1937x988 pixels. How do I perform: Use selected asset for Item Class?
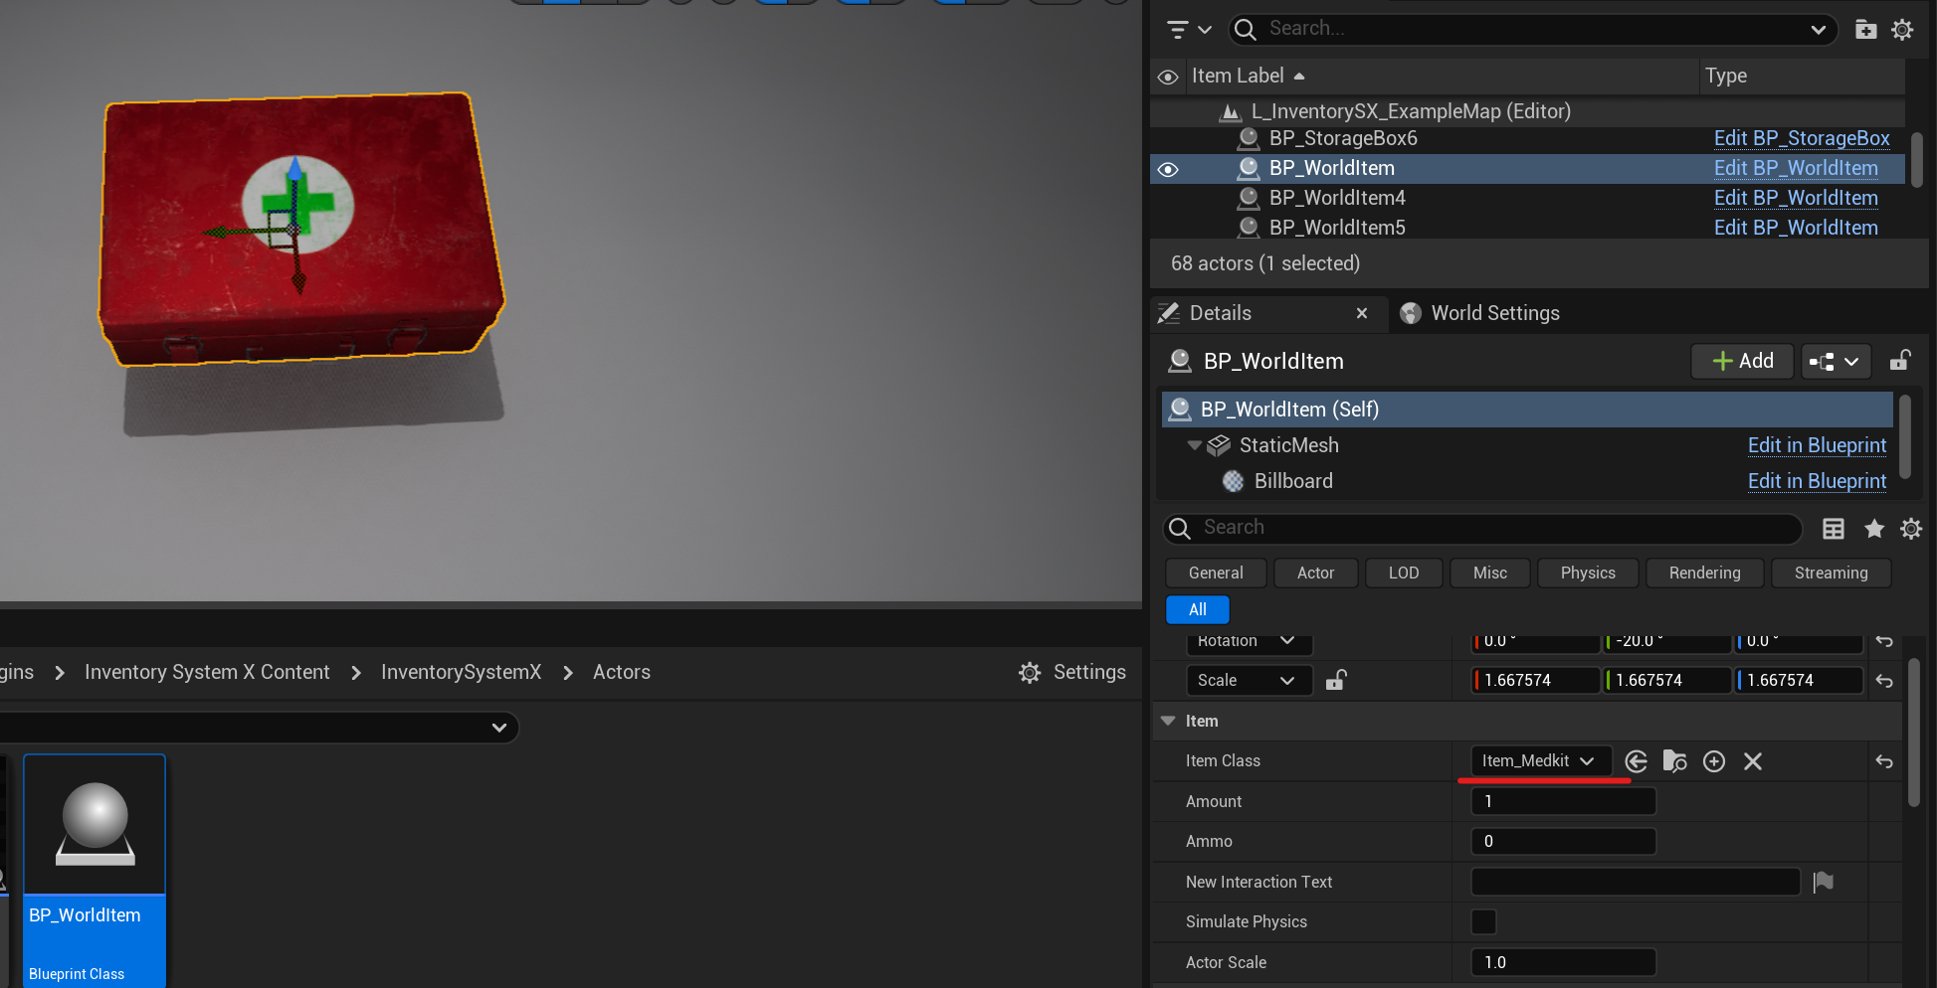coord(1637,761)
